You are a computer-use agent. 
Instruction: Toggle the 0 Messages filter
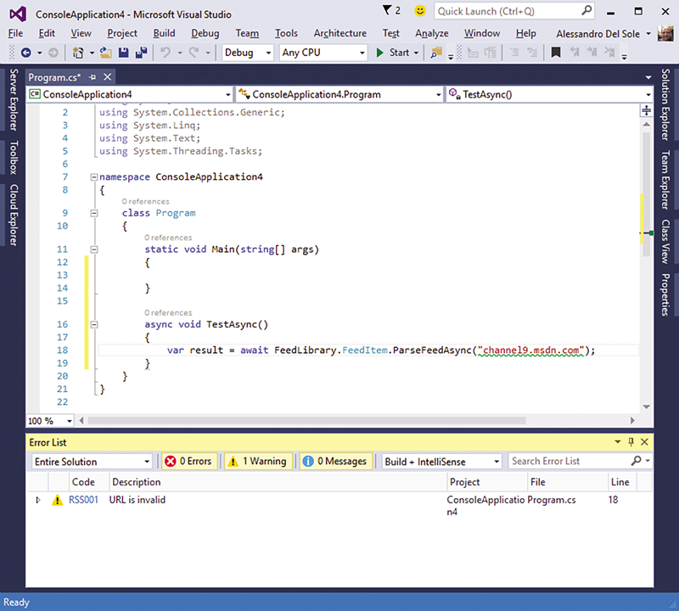point(335,461)
